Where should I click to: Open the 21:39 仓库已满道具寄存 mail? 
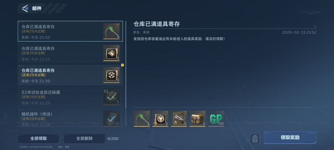[x=70, y=75]
